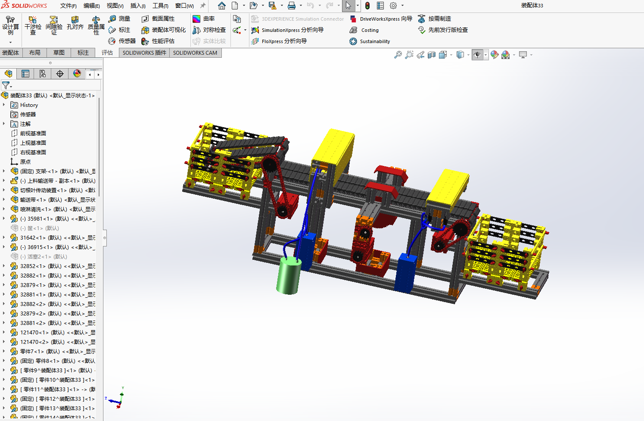Open ConfigurationManager tab
Image resolution: width=644 pixels, height=421 pixels.
42,74
